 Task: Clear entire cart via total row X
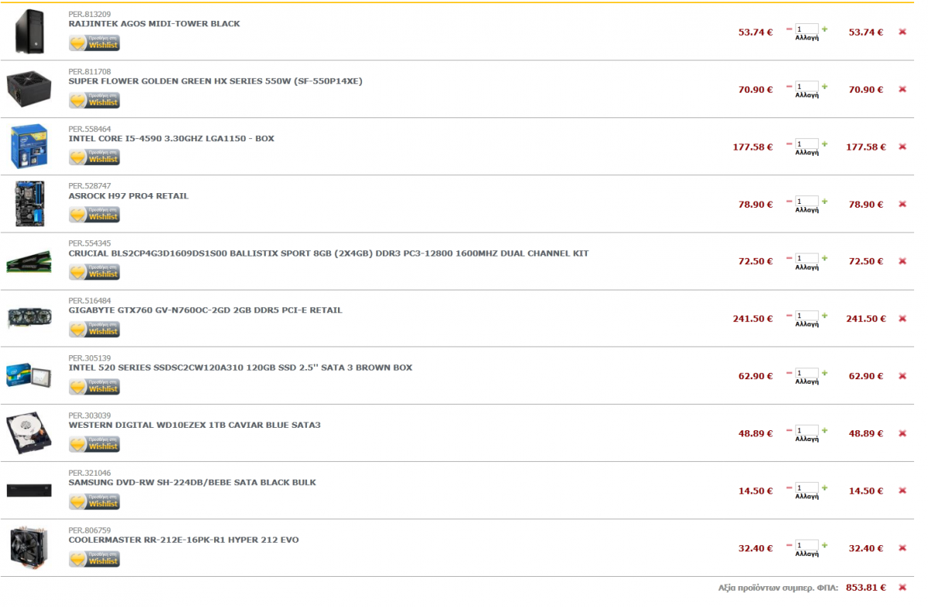tap(902, 588)
